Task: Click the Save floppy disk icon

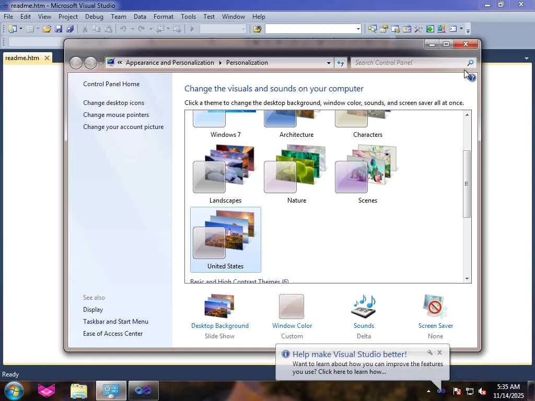Action: click(x=59, y=29)
